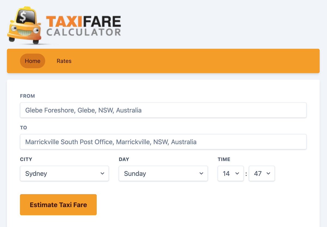The image size is (327, 227).
Task: Open the City dropdown showing Sydney
Action: tap(64, 173)
